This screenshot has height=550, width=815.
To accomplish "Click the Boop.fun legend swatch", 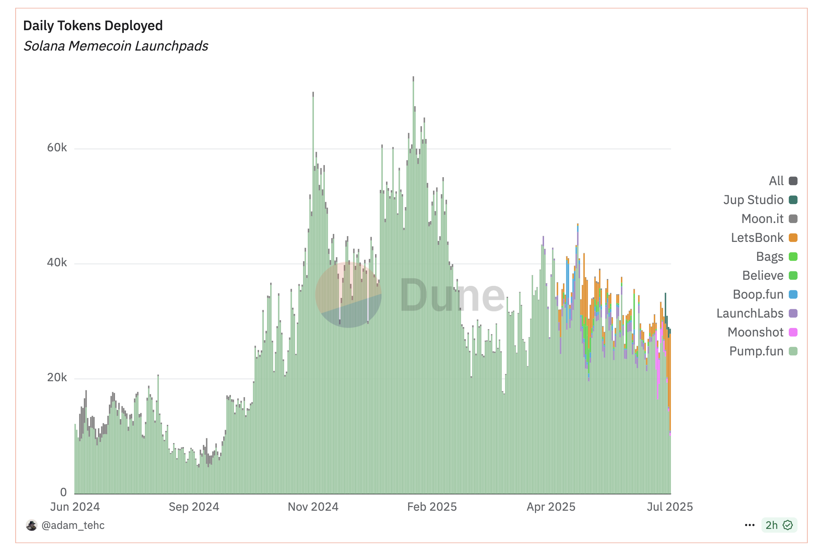I will (793, 294).
